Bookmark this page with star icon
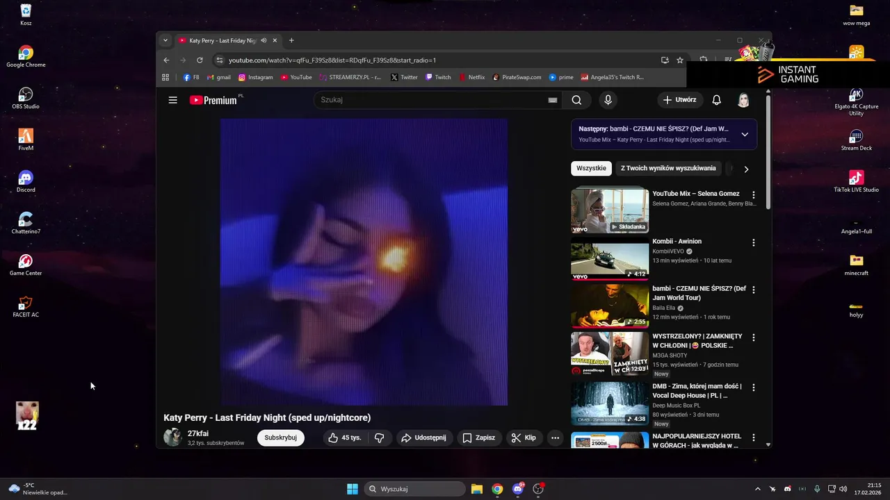Image resolution: width=890 pixels, height=500 pixels. point(680,60)
